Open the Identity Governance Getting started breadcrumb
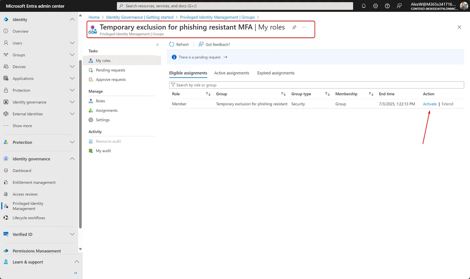 pos(140,17)
